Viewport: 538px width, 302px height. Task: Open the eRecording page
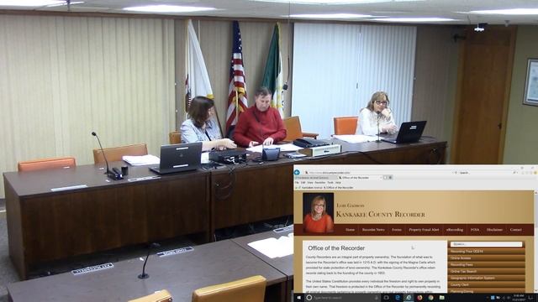click(455, 230)
